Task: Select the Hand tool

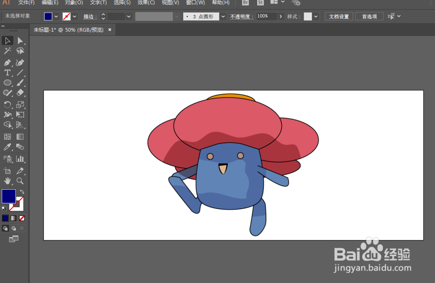Action: click(x=7, y=181)
